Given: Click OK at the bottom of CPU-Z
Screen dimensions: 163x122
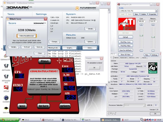Looking at the screenshot, I should pyautogui.click(x=155, y=114).
